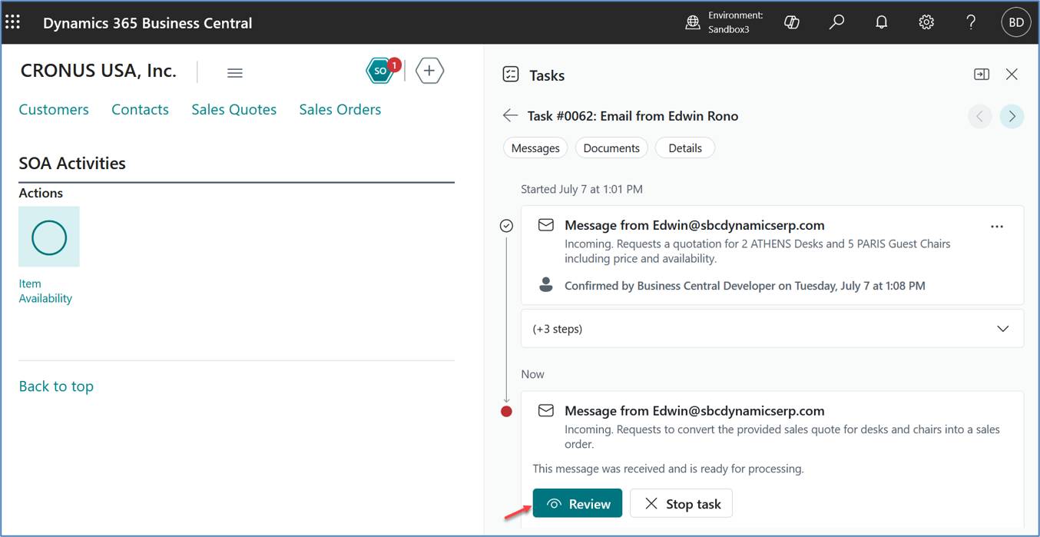The height and width of the screenshot is (537, 1040).
Task: Show the Messages filter
Action: tap(535, 148)
